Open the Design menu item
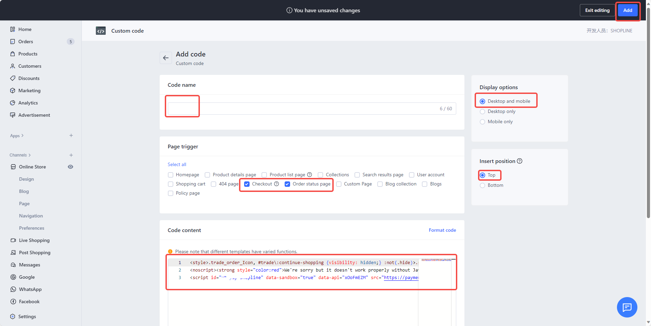Image resolution: width=651 pixels, height=326 pixels. (27, 179)
